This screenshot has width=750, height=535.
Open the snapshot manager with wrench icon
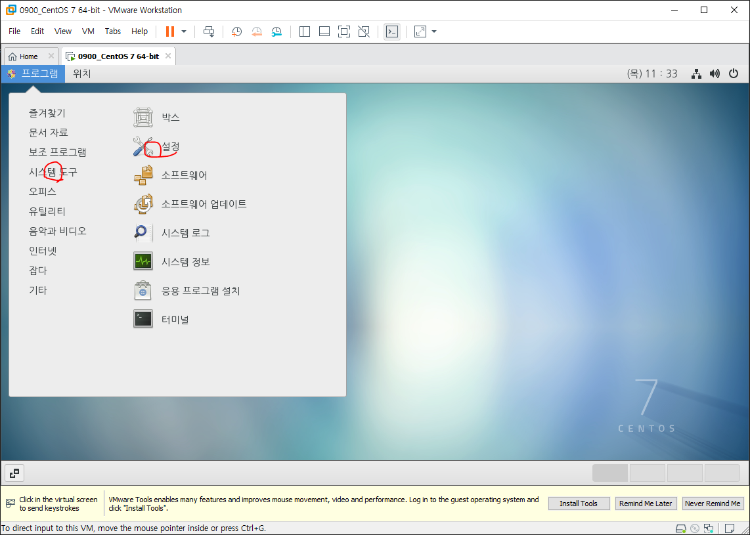coord(276,32)
